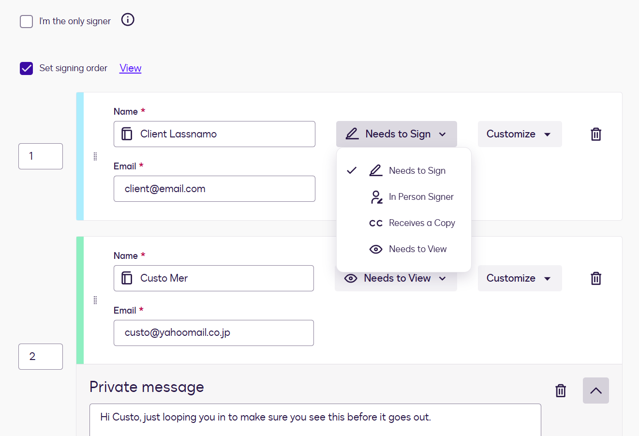Screen dimensions: 639x436
Task: Open the View signing order link
Action: point(131,68)
